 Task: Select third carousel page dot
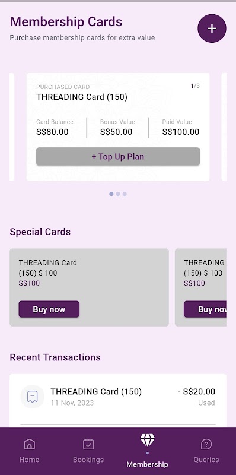tap(125, 194)
